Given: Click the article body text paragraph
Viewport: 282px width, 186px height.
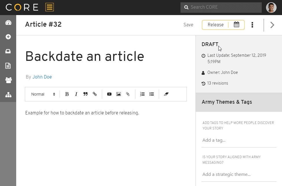Looking at the screenshot, I should point(82,113).
